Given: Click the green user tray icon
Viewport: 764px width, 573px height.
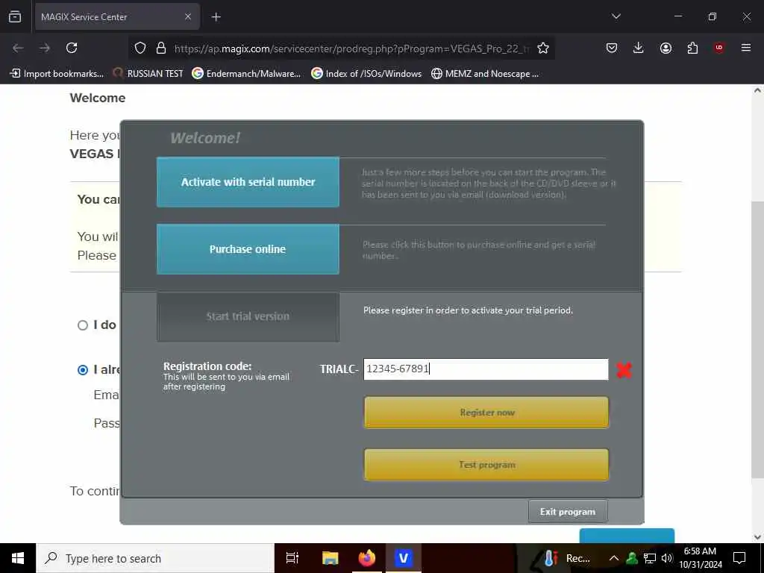Looking at the screenshot, I should [x=631, y=558].
